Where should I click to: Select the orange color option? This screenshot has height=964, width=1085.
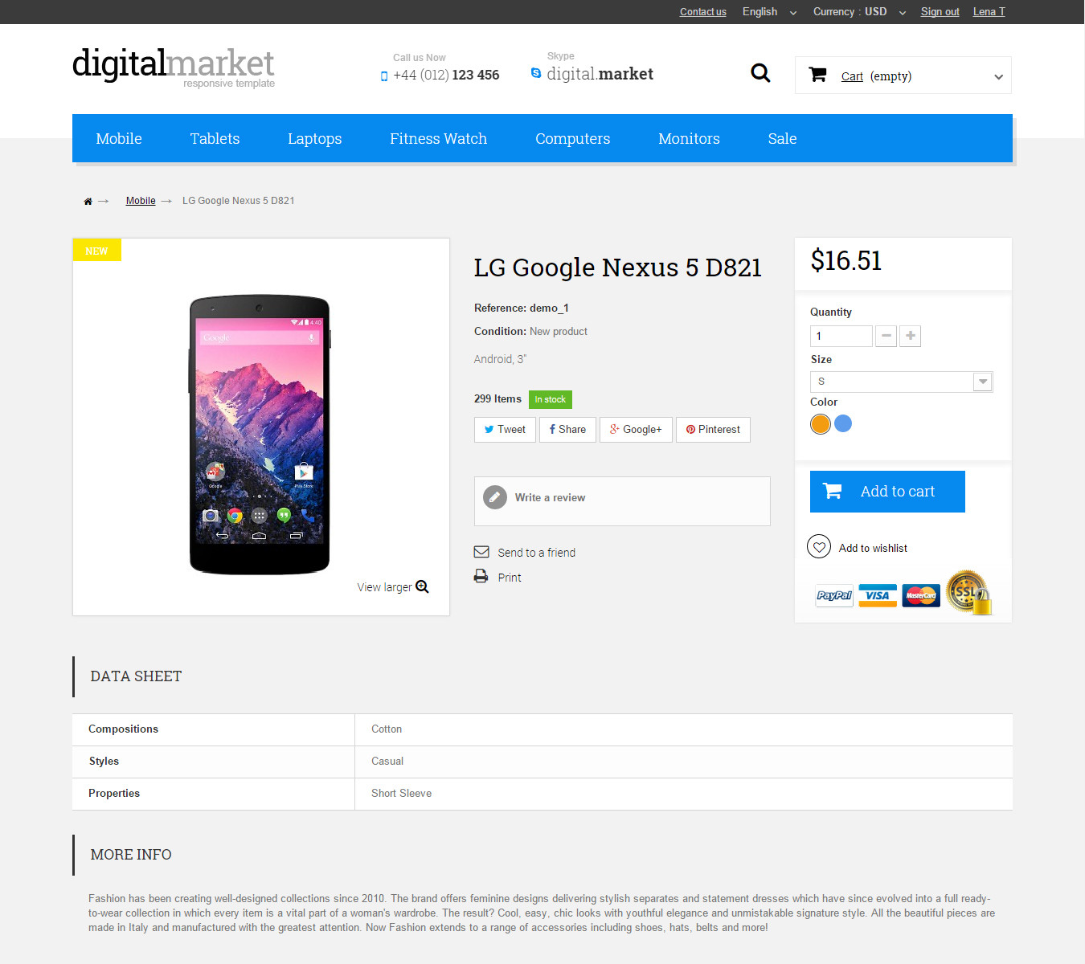click(820, 424)
